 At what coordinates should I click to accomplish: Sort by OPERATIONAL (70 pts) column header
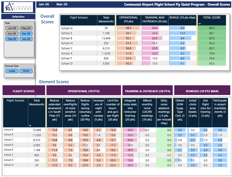[128, 20]
